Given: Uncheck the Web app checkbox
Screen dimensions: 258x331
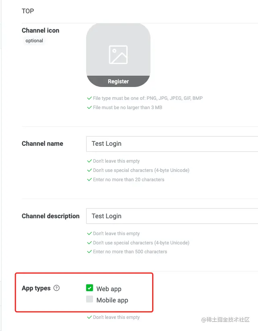Looking at the screenshot, I should (89, 288).
